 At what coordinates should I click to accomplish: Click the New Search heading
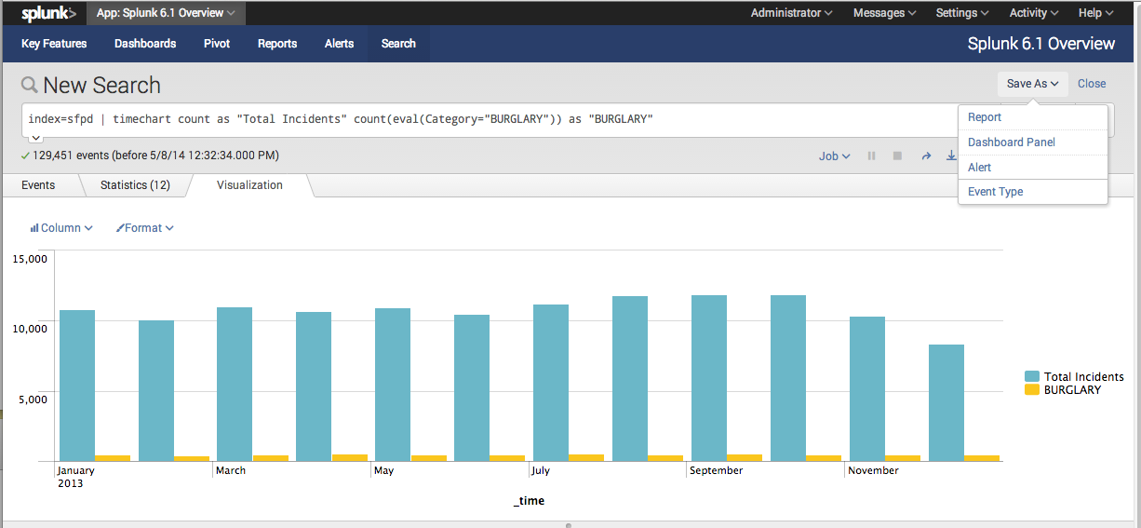click(101, 86)
